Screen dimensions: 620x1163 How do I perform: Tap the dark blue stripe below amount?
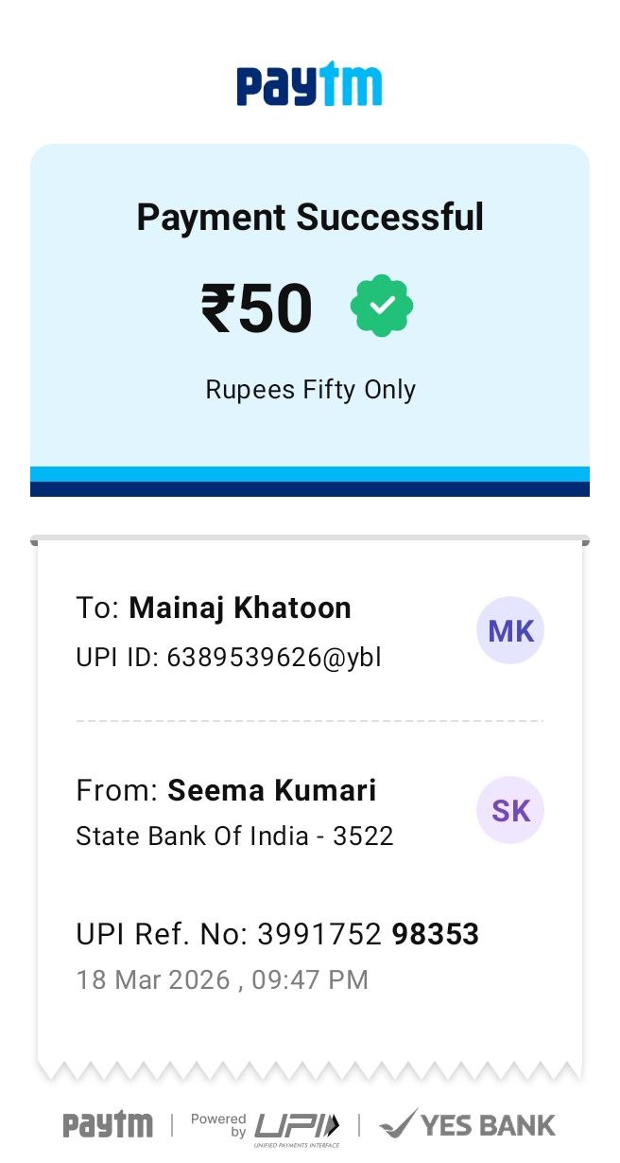(310, 489)
